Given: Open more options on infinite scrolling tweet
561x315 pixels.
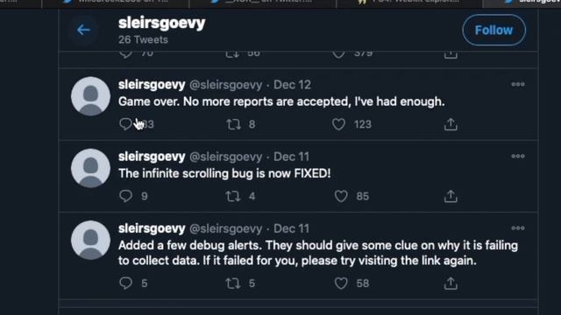Looking at the screenshot, I should pyautogui.click(x=518, y=156).
